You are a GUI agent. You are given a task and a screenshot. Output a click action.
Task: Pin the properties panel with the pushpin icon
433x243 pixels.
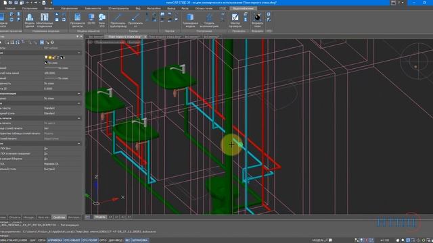[x=77, y=36]
